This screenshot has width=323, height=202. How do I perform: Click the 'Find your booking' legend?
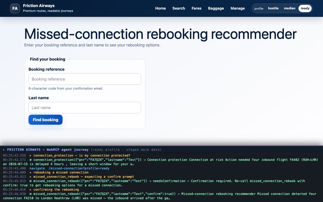click(x=48, y=59)
